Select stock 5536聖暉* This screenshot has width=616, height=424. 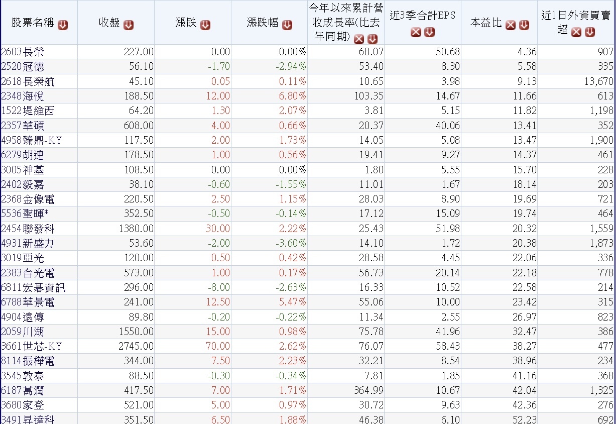pos(25,214)
